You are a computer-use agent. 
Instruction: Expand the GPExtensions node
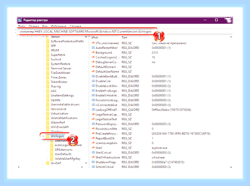click(47, 150)
